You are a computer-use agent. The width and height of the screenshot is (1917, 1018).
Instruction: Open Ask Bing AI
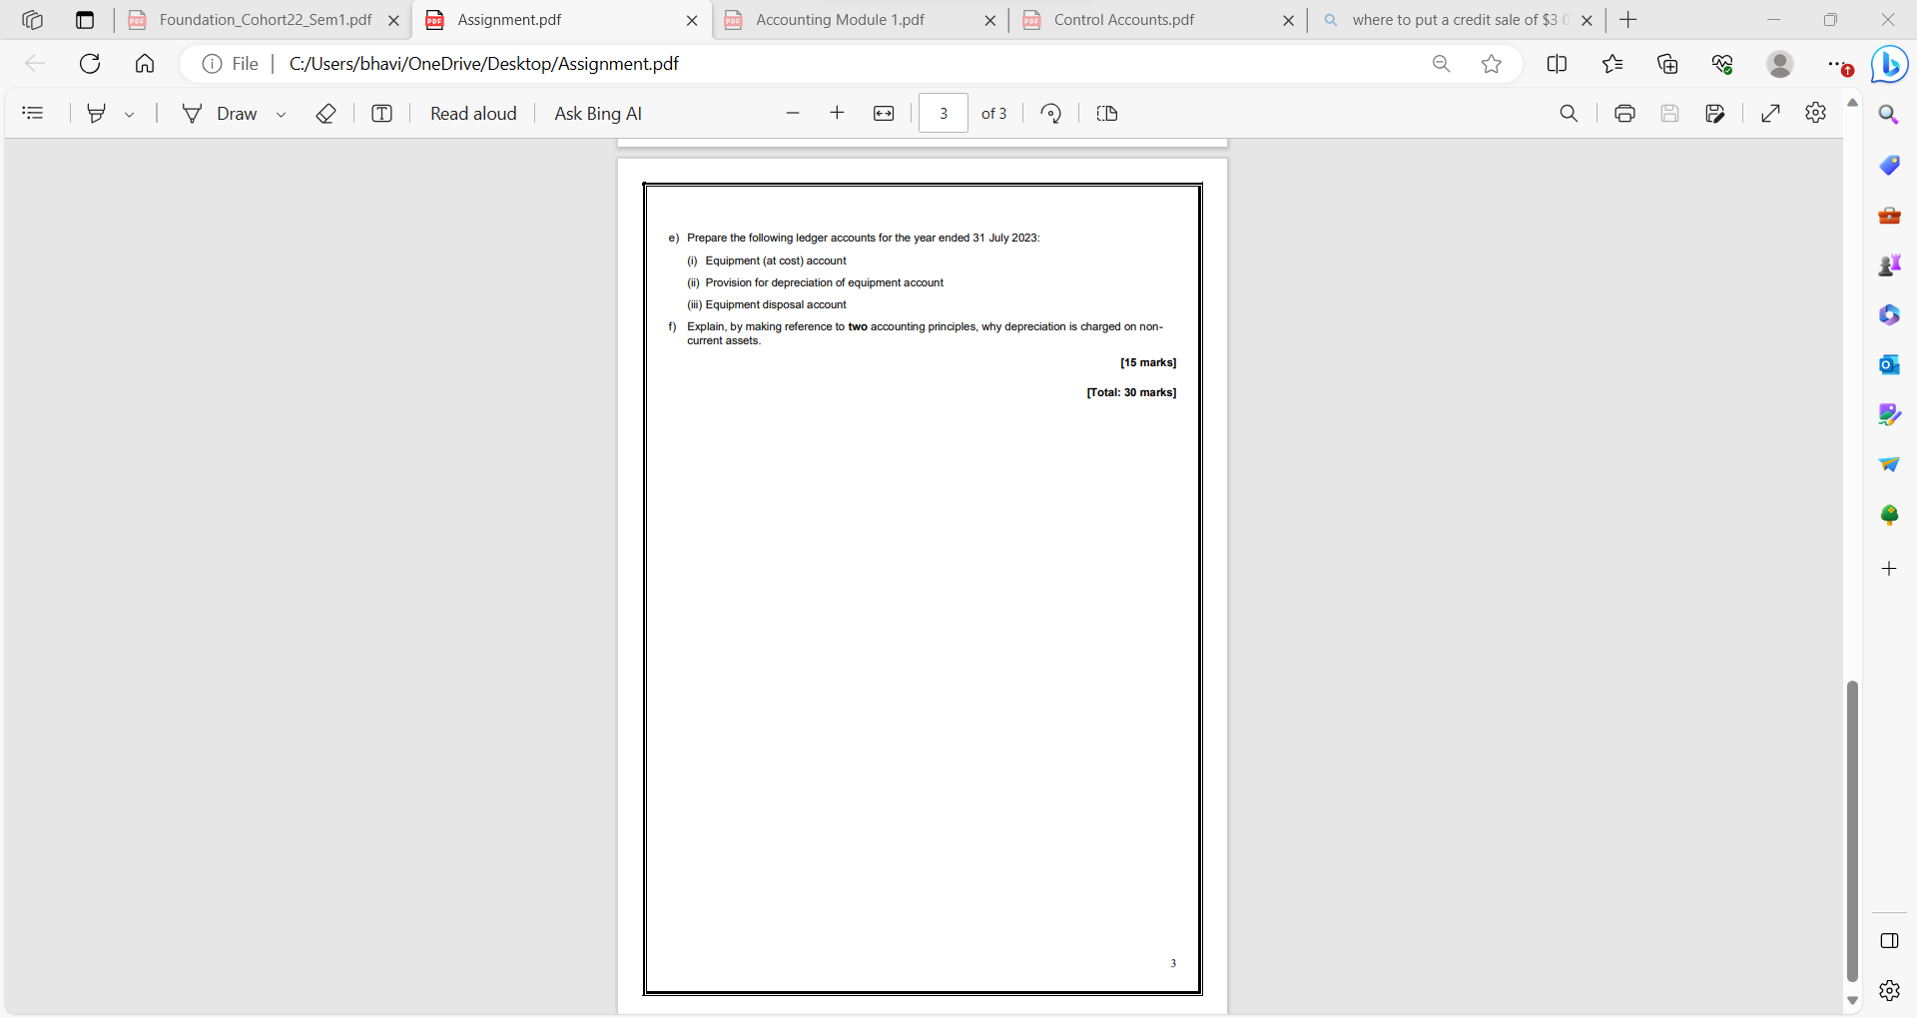point(597,113)
